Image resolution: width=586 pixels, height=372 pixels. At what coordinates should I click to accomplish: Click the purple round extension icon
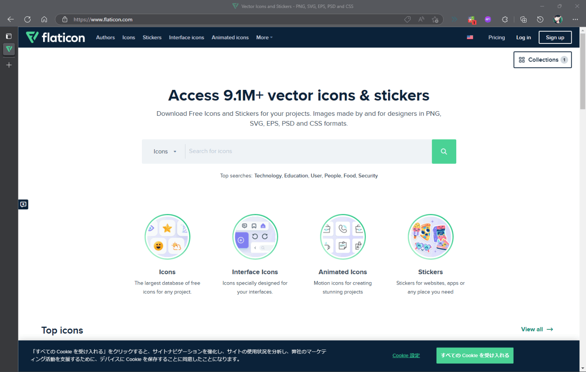[x=488, y=19]
